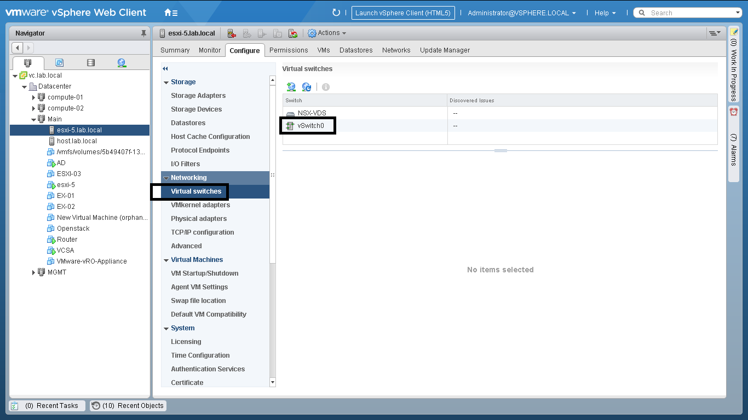Open the Update Manager tab
Screen dimensions: 748x420
445,50
